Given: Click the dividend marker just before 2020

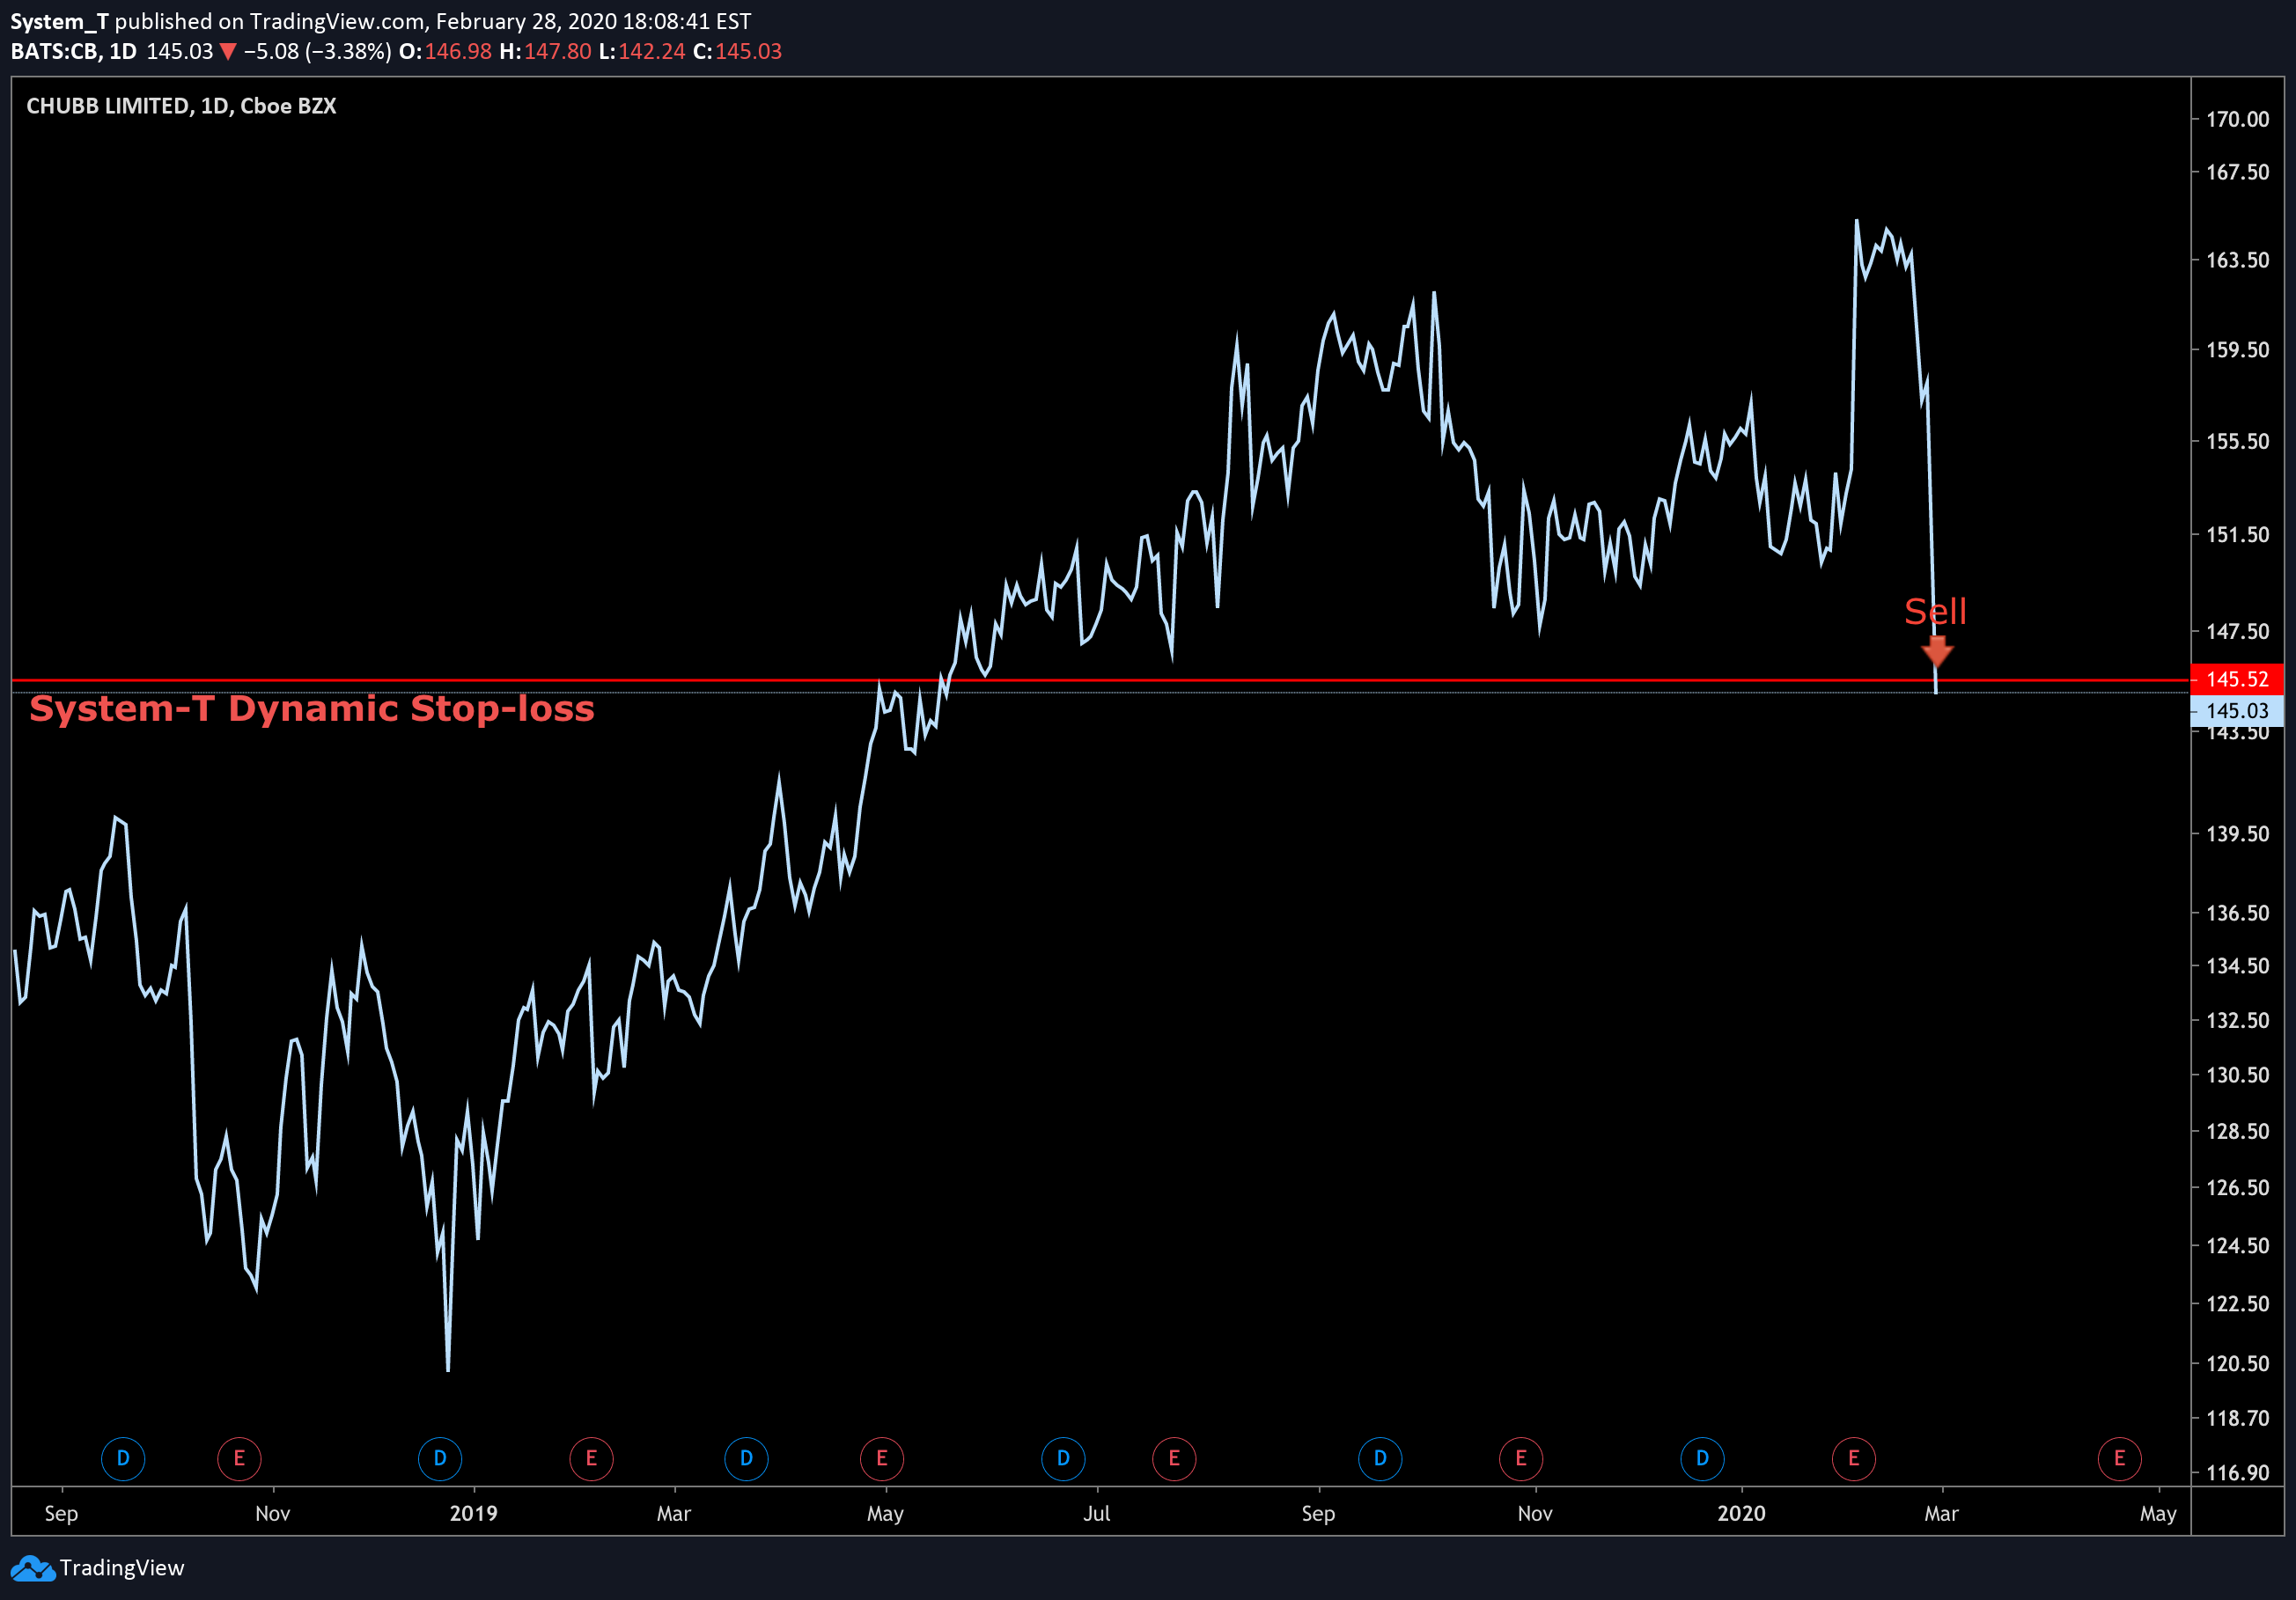Looking at the screenshot, I should [x=1702, y=1458].
